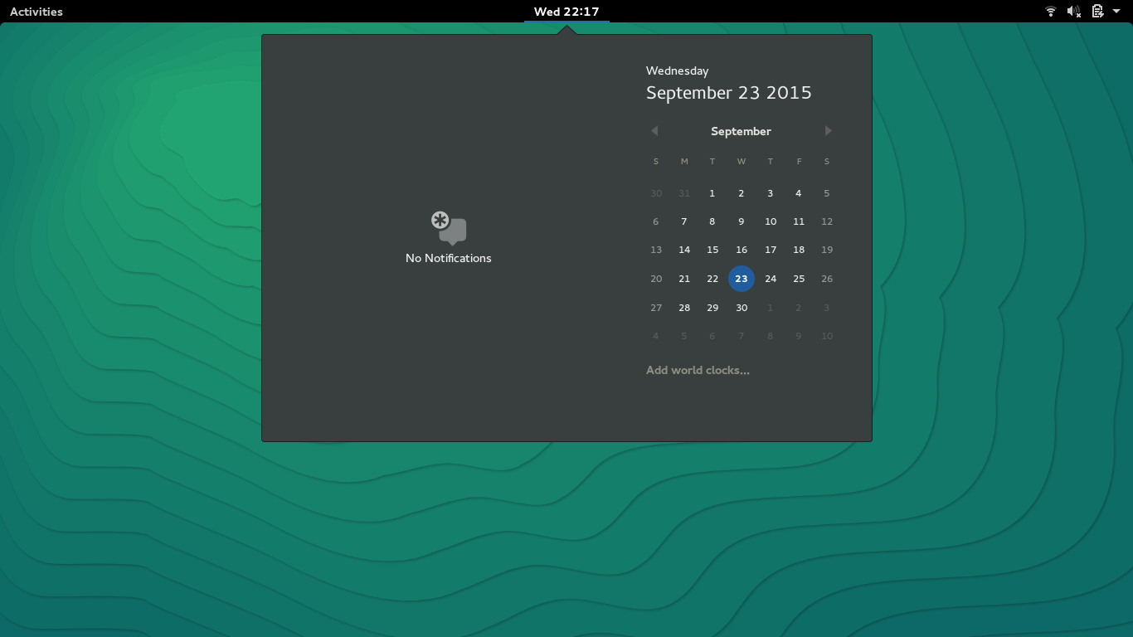Open the Activities overview
This screenshot has width=1133, height=637.
[x=36, y=12]
